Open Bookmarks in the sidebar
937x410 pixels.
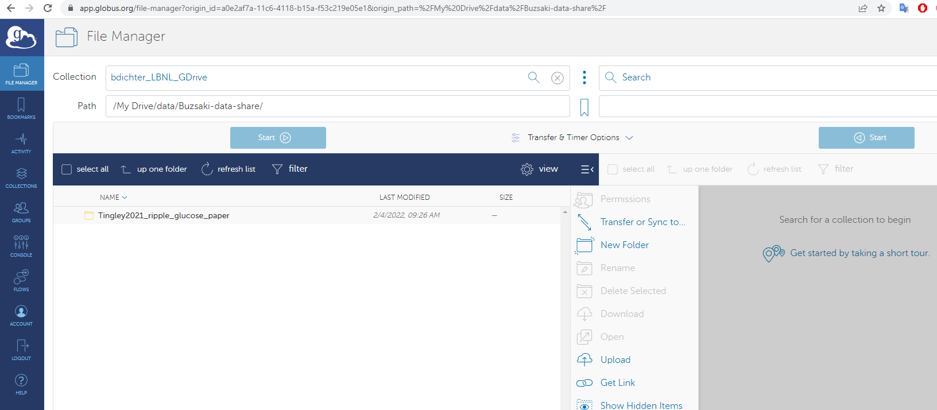pyautogui.click(x=22, y=108)
